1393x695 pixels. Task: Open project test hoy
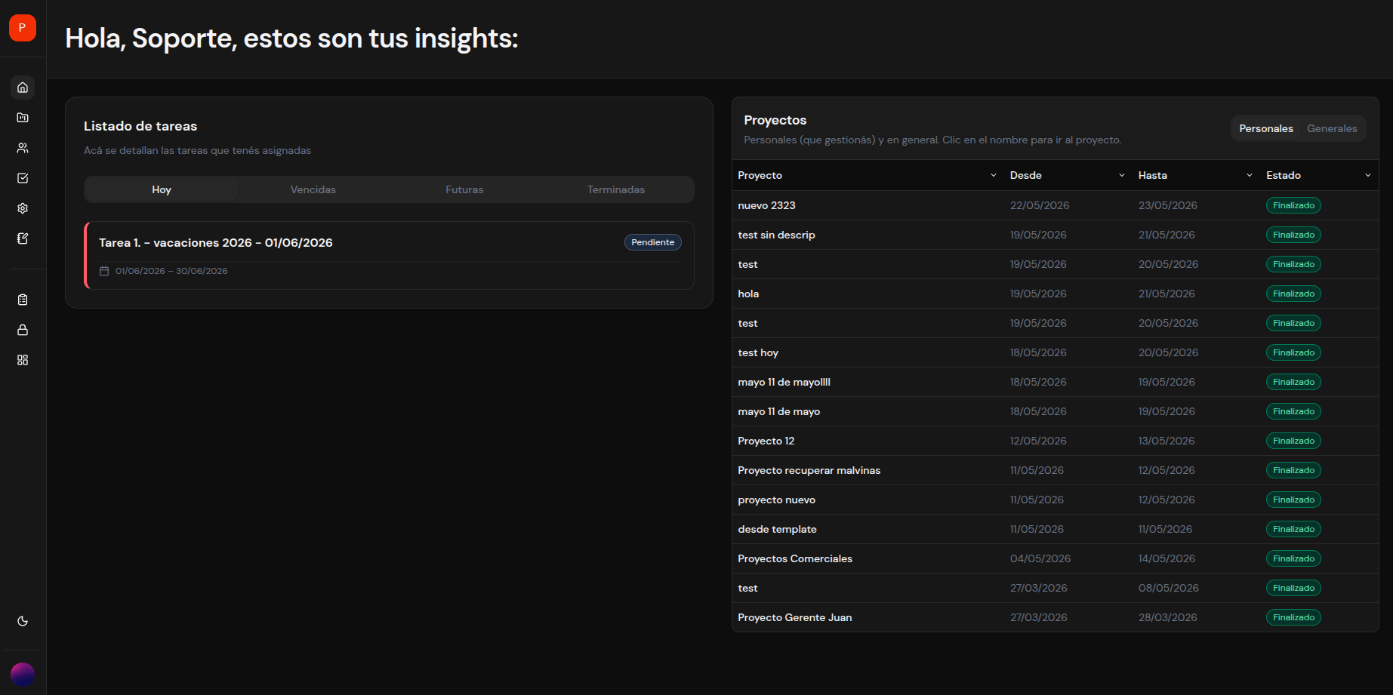pyautogui.click(x=758, y=352)
